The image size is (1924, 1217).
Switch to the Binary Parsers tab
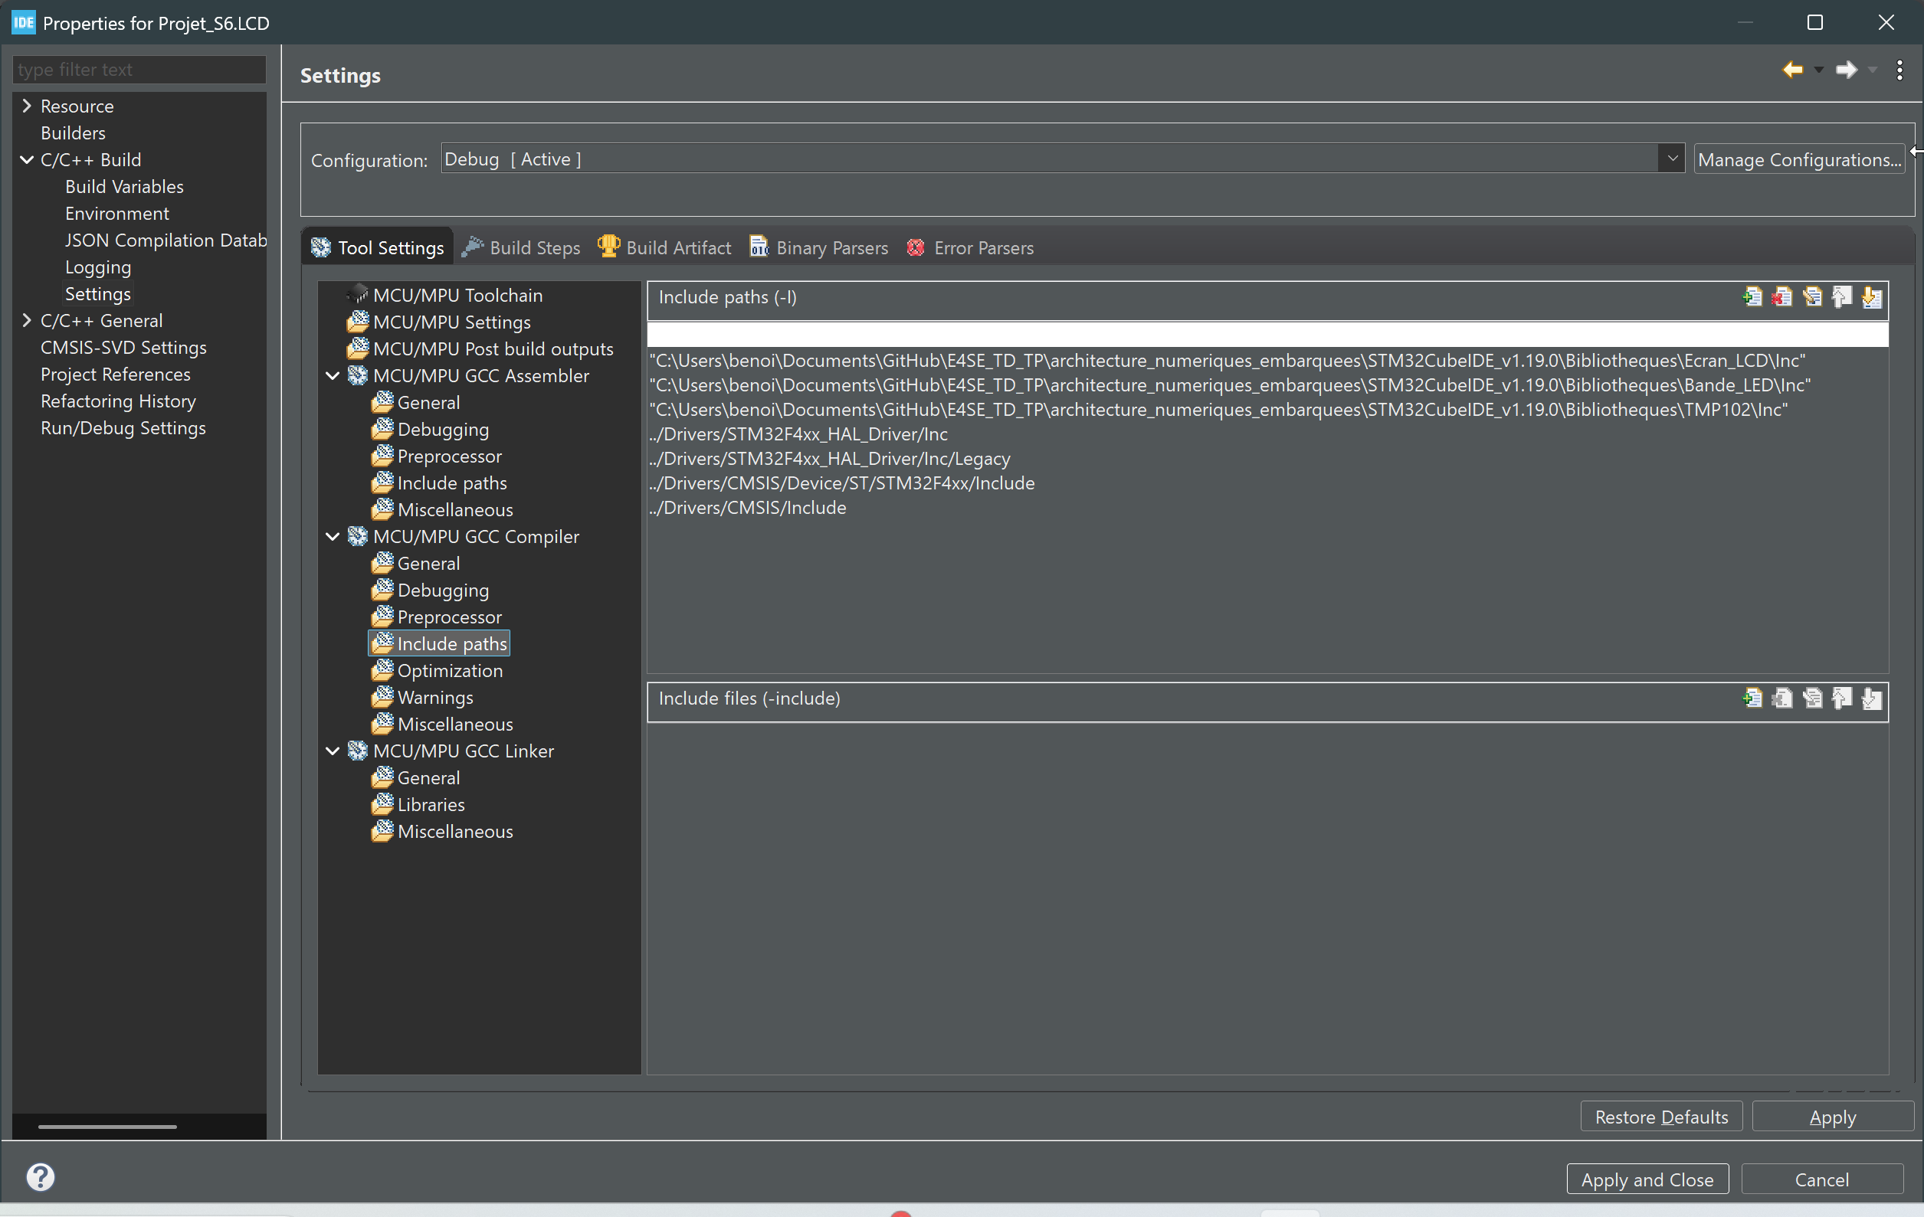(x=819, y=247)
